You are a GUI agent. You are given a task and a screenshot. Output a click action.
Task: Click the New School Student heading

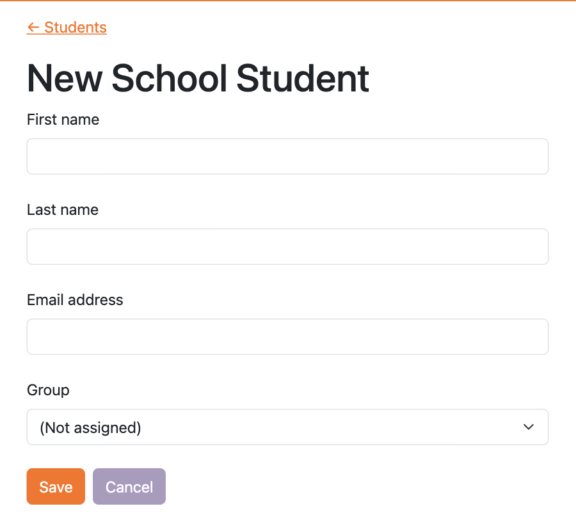click(198, 78)
